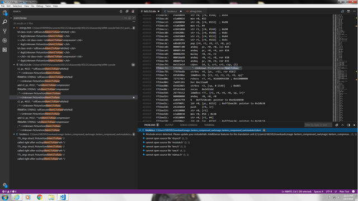Open the View menu
Viewport: 358px width, 201px height.
(x=26, y=6)
